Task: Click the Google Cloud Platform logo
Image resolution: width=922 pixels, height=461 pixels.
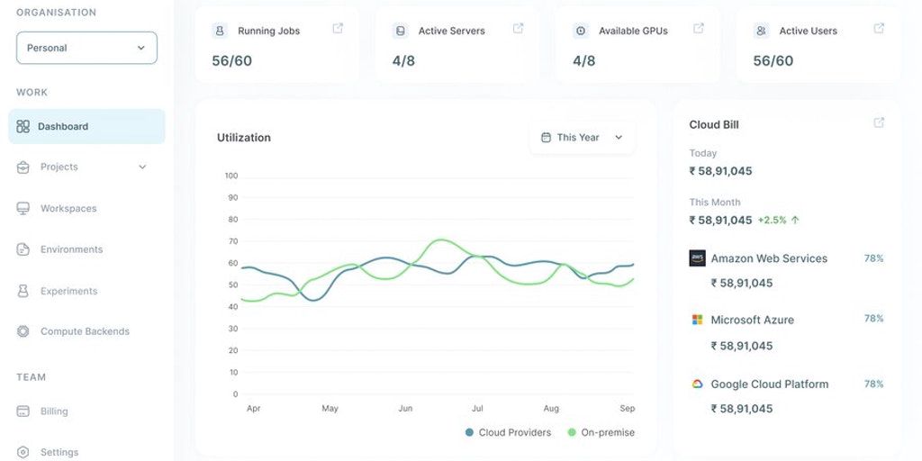Action: tap(697, 384)
